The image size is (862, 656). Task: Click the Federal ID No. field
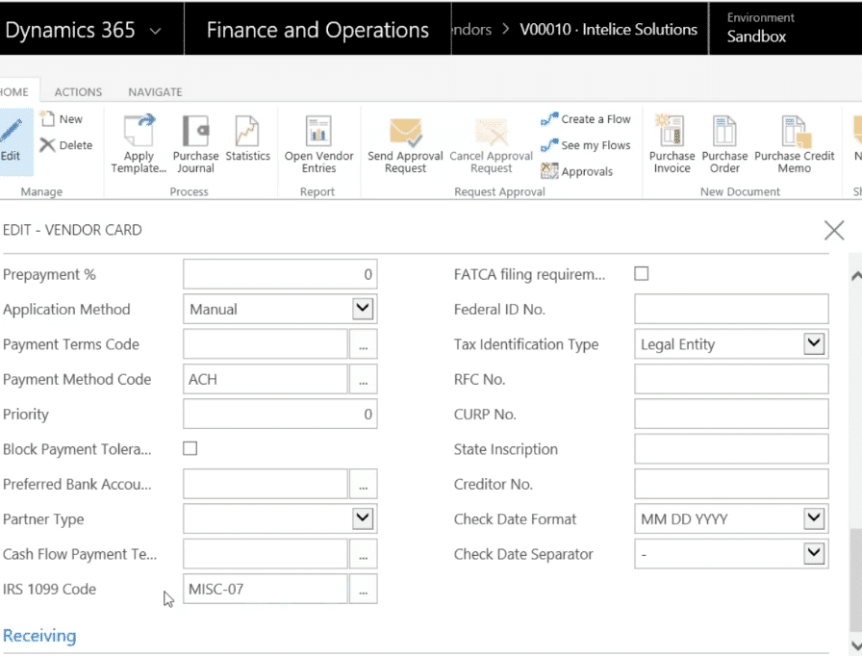(731, 310)
